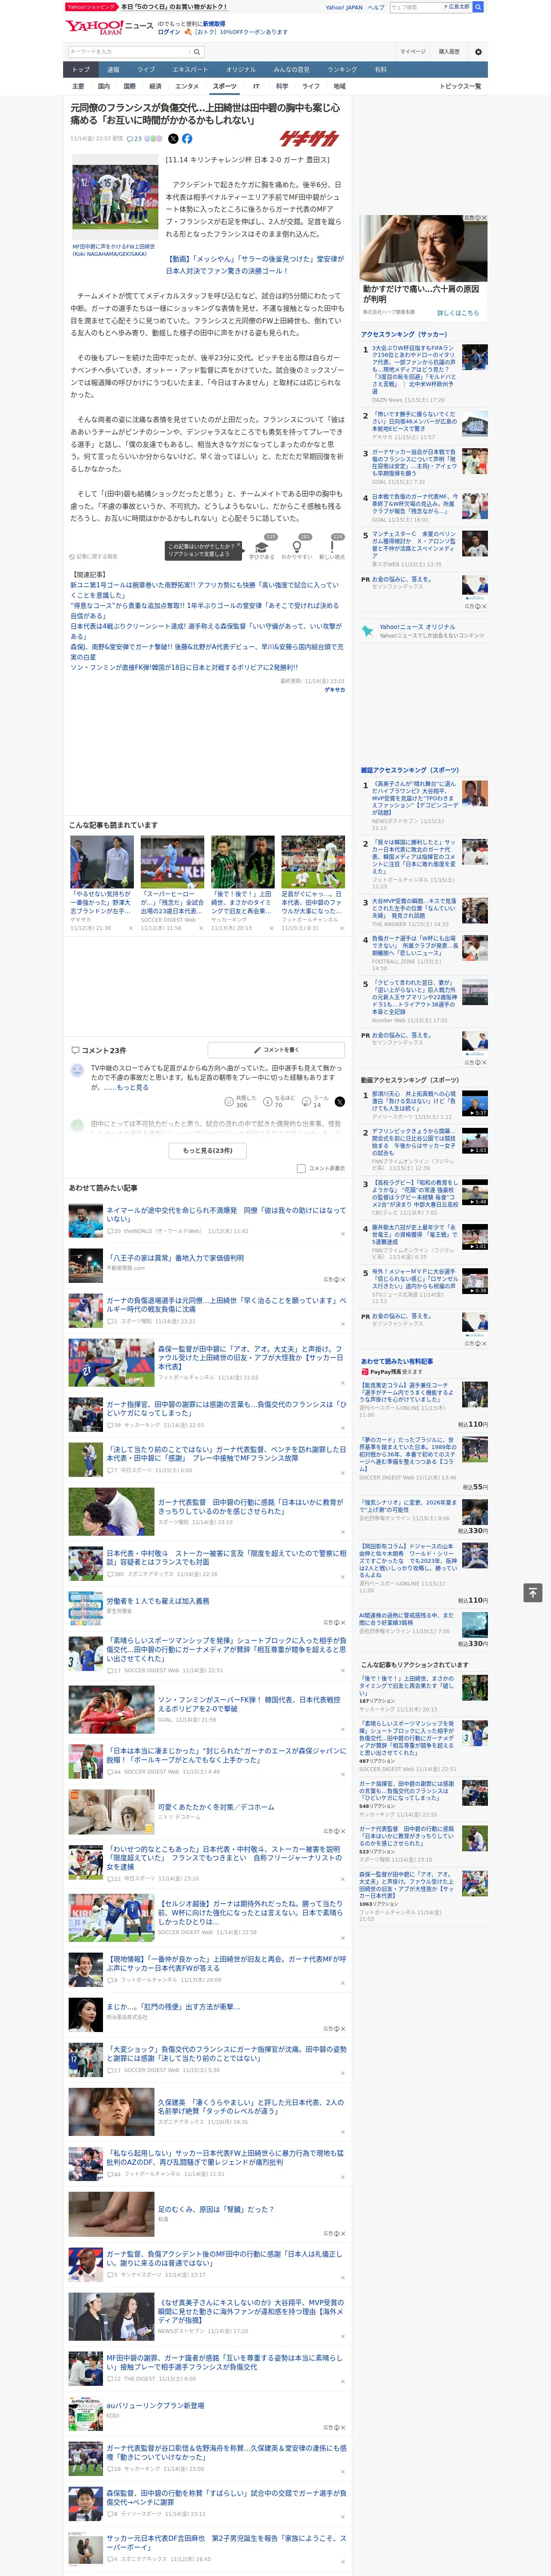
Task: Open article 久保建英「凄くうらやましい」
Action: (250, 2107)
